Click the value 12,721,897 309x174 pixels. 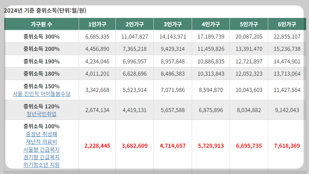click(249, 61)
